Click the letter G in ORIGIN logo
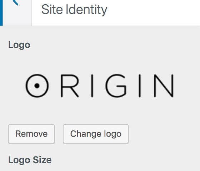This screenshot has width=200, height=171. pos(116,85)
